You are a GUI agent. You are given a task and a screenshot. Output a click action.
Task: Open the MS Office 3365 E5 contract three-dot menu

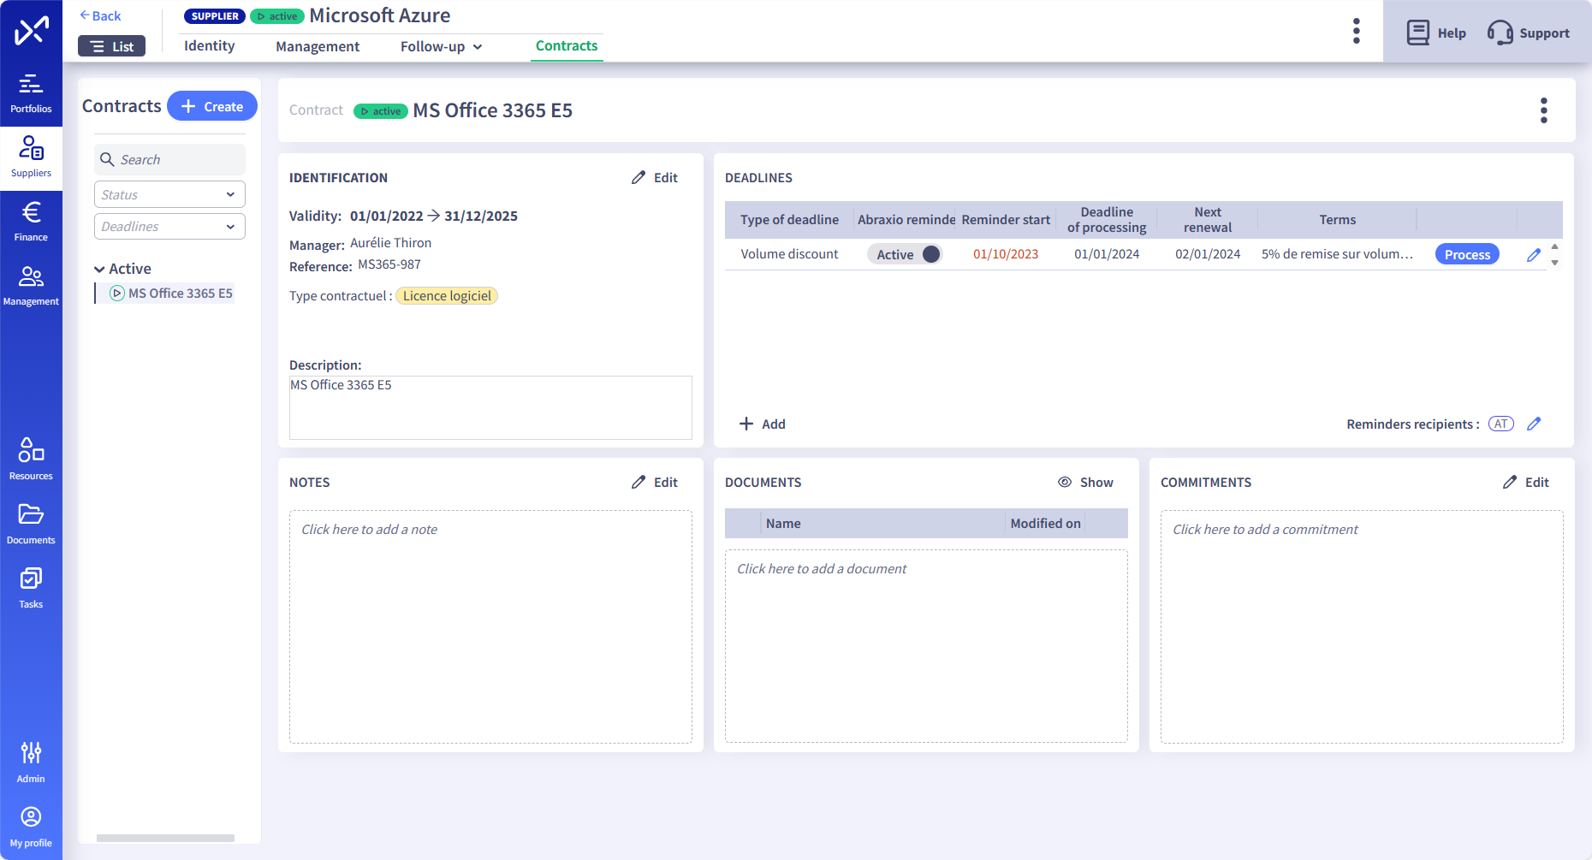pos(1544,110)
